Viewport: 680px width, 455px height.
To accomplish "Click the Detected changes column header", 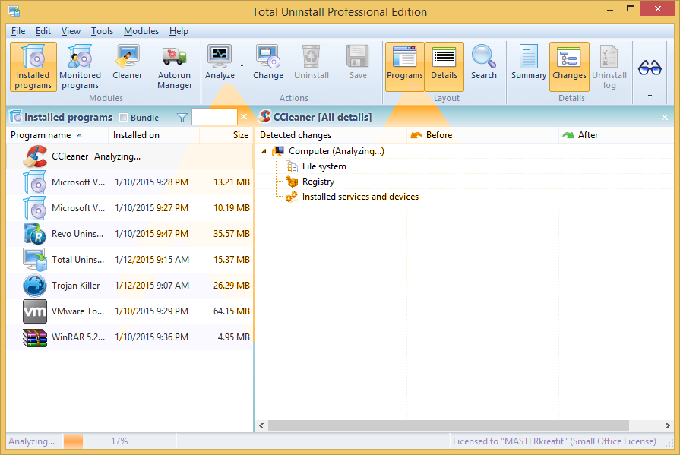I will pos(331,135).
